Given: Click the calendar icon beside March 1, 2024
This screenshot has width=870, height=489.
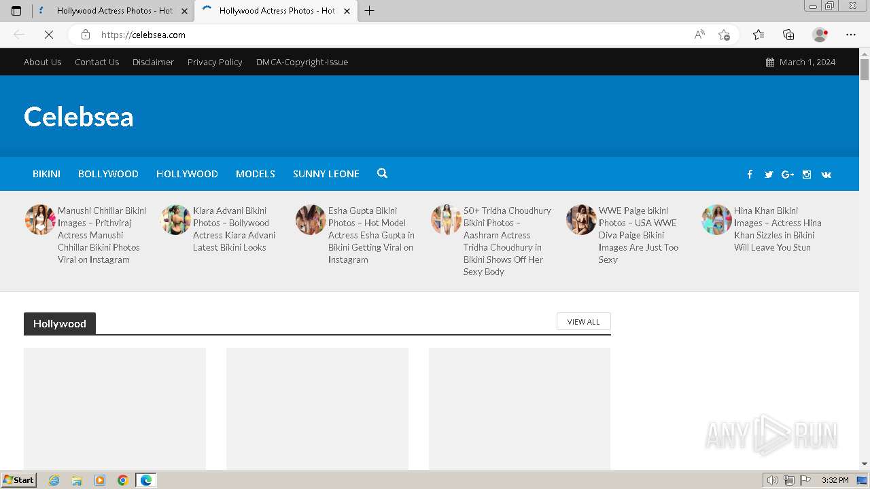Looking at the screenshot, I should pos(770,62).
